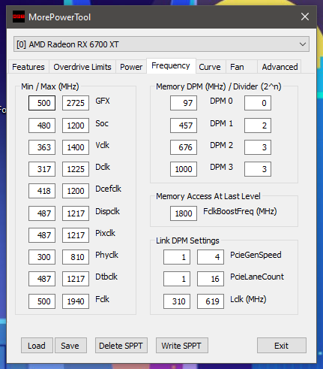Click PcieLaneCount minimum field 1
This screenshot has width=323, height=369.
(177, 279)
